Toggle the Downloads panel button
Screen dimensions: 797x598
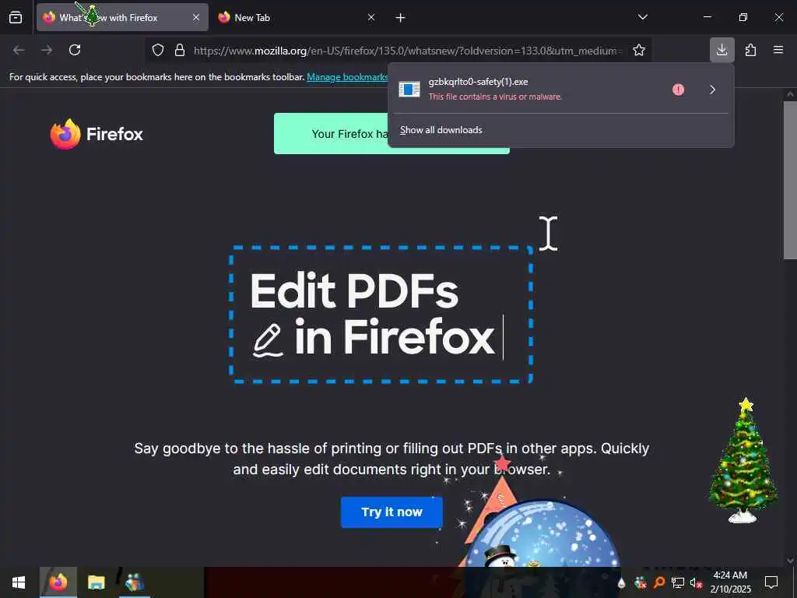click(722, 50)
